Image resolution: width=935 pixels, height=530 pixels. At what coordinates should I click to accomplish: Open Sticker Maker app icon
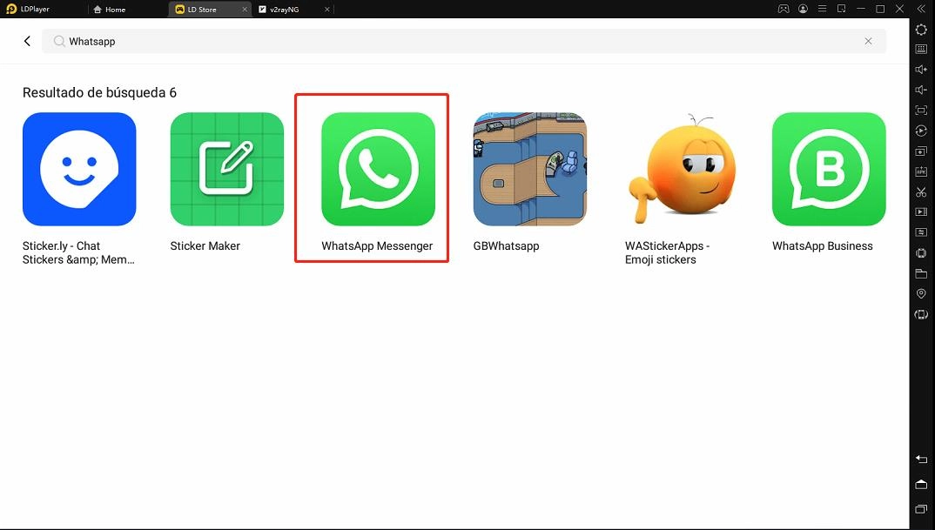click(227, 170)
